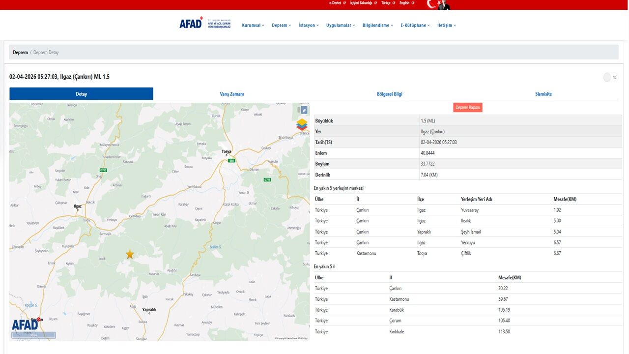Open the Copyright Harita Genel Müdürlüğü link
Screen dimensions: 629x354
(290, 338)
